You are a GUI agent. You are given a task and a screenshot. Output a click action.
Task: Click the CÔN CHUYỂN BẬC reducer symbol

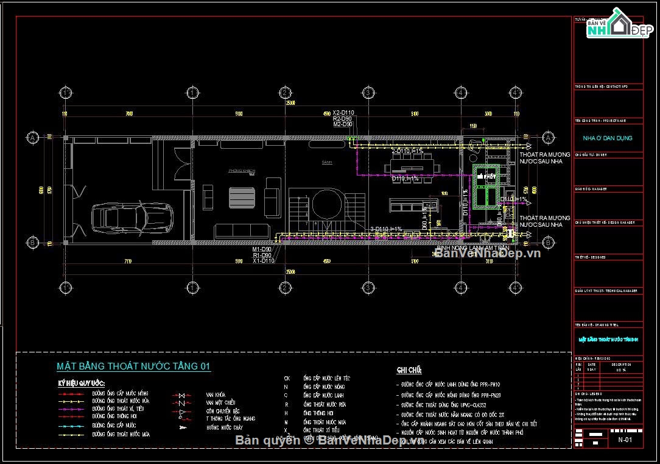(x=182, y=412)
